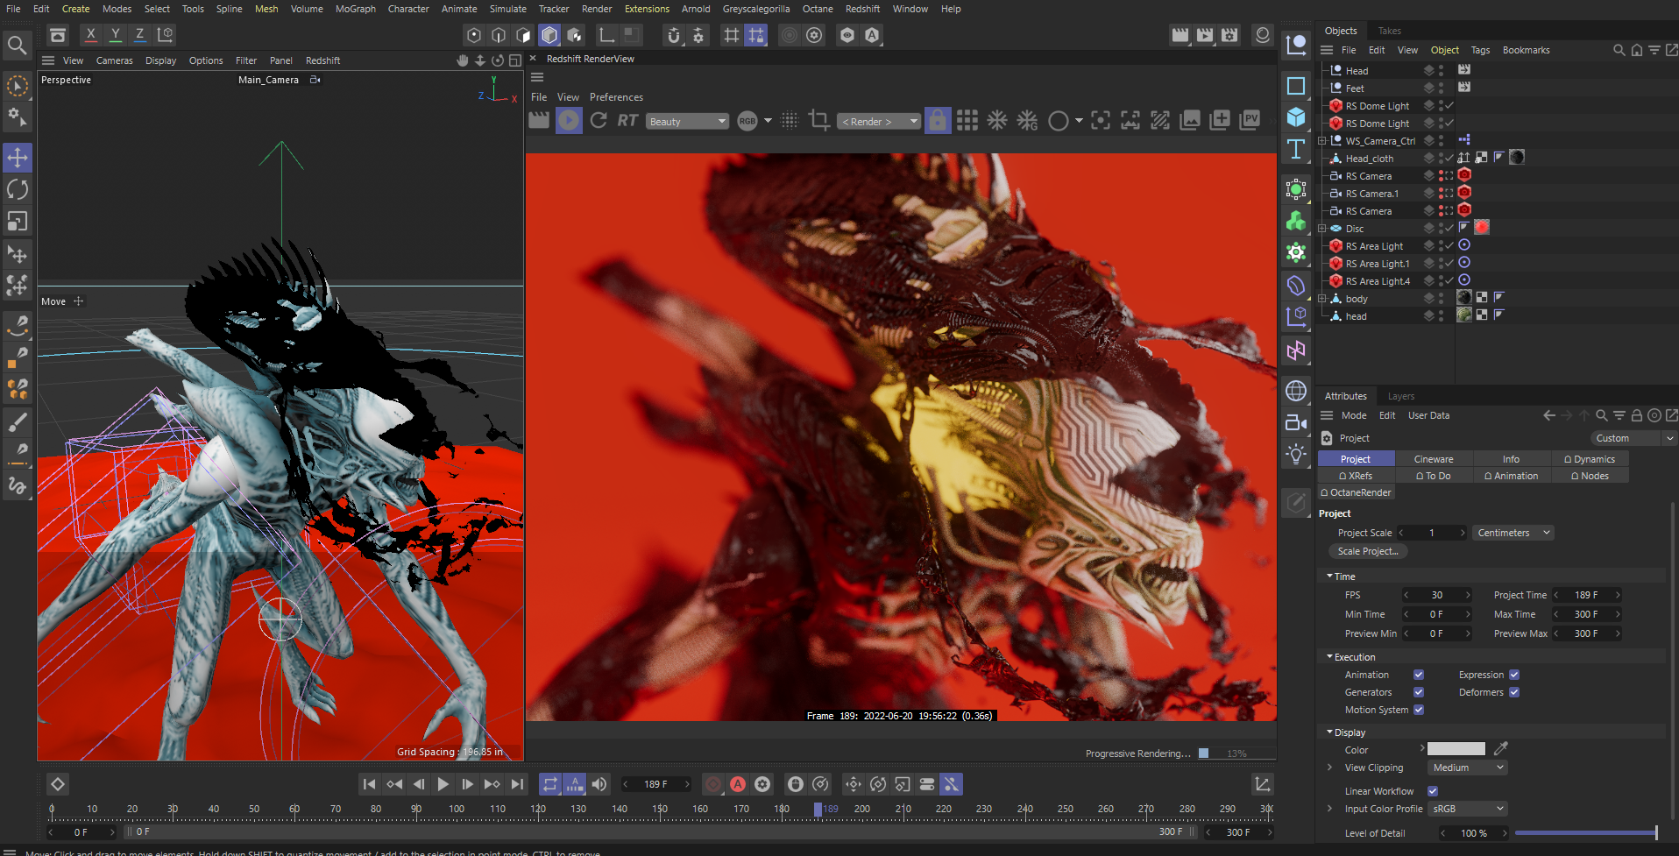Open the Redshift menu in the menu bar
The image size is (1679, 856).
[862, 9]
